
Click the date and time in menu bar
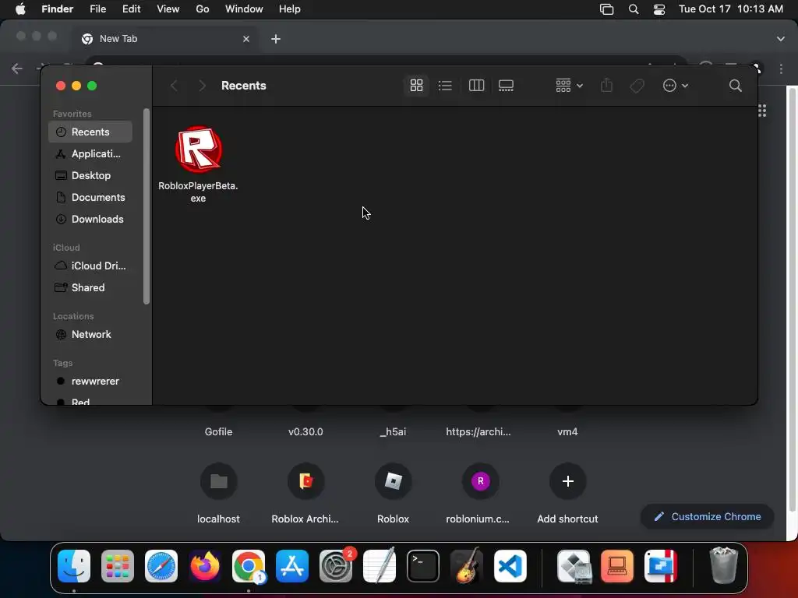(x=731, y=9)
